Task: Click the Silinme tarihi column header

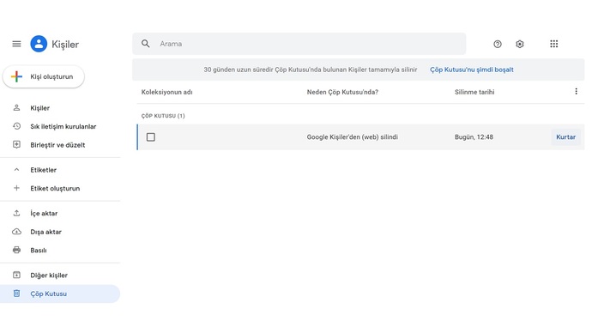Action: point(474,92)
